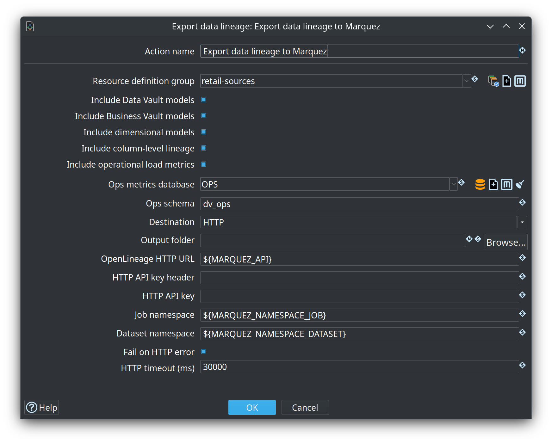This screenshot has width=552, height=443.
Task: Open metadata manager for resource definition groups
Action: coord(520,81)
